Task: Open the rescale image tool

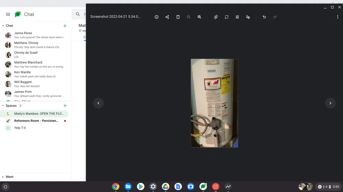Action: pyautogui.click(x=226, y=17)
